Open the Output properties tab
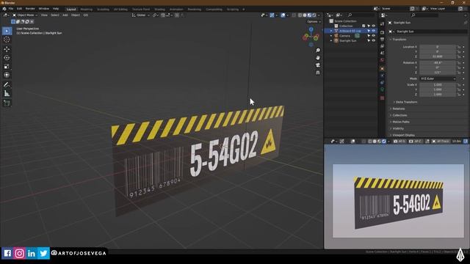The width and height of the screenshot is (470, 264). (x=382, y=39)
